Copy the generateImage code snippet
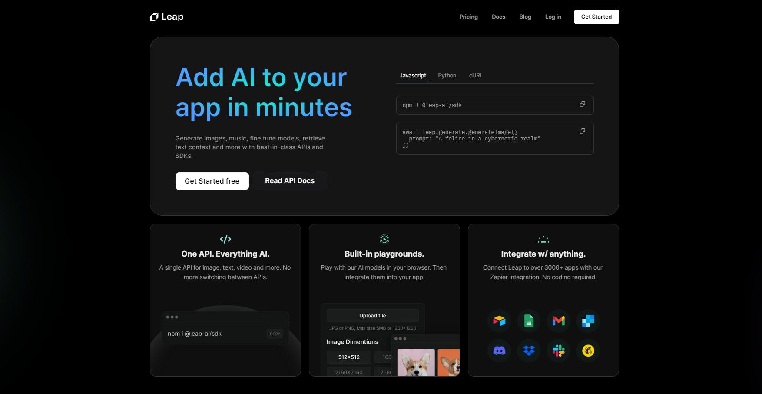Viewport: 762px width, 394px height. pos(582,131)
